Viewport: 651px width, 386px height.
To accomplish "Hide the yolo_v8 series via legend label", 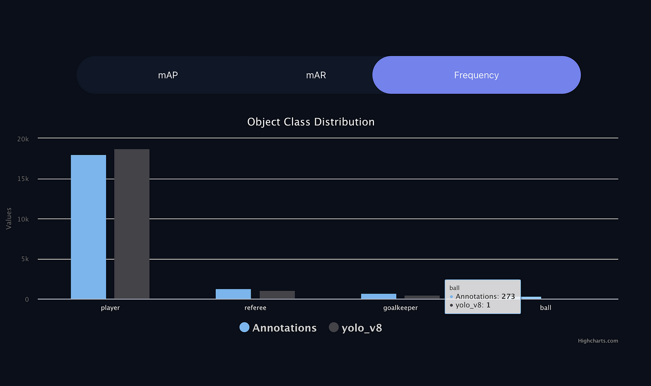I will 362,328.
